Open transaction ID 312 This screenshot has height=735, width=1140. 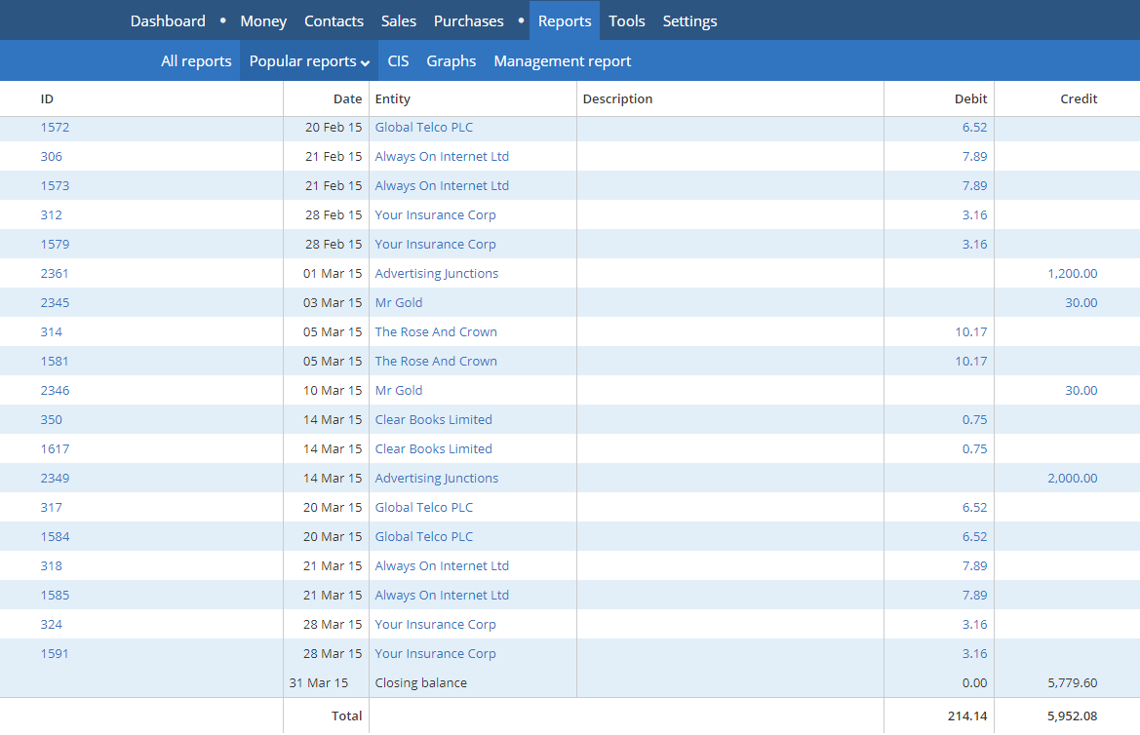(51, 215)
